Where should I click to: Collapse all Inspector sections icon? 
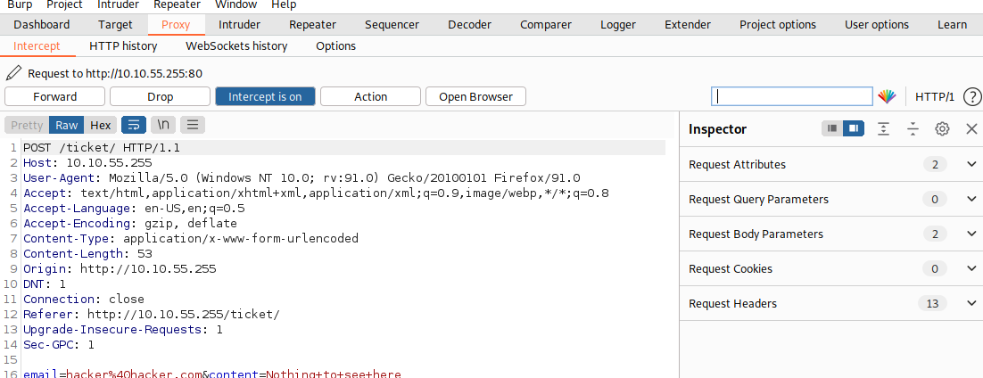point(913,129)
